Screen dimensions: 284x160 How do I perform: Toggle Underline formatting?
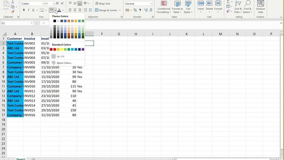point(33,10)
